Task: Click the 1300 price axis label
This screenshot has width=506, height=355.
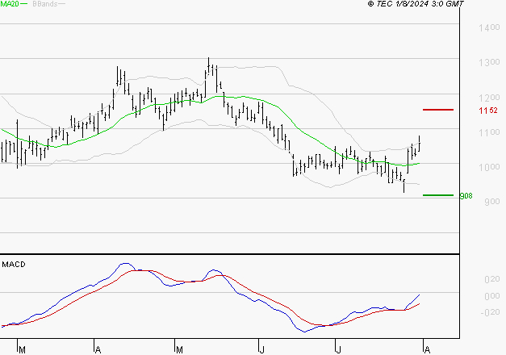Action: click(x=489, y=62)
